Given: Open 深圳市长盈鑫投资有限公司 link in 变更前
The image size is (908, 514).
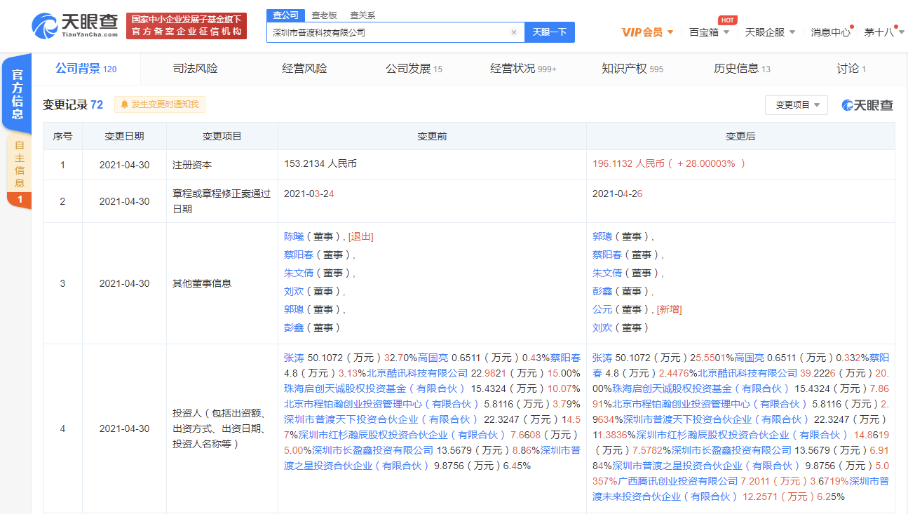Looking at the screenshot, I should (x=372, y=450).
